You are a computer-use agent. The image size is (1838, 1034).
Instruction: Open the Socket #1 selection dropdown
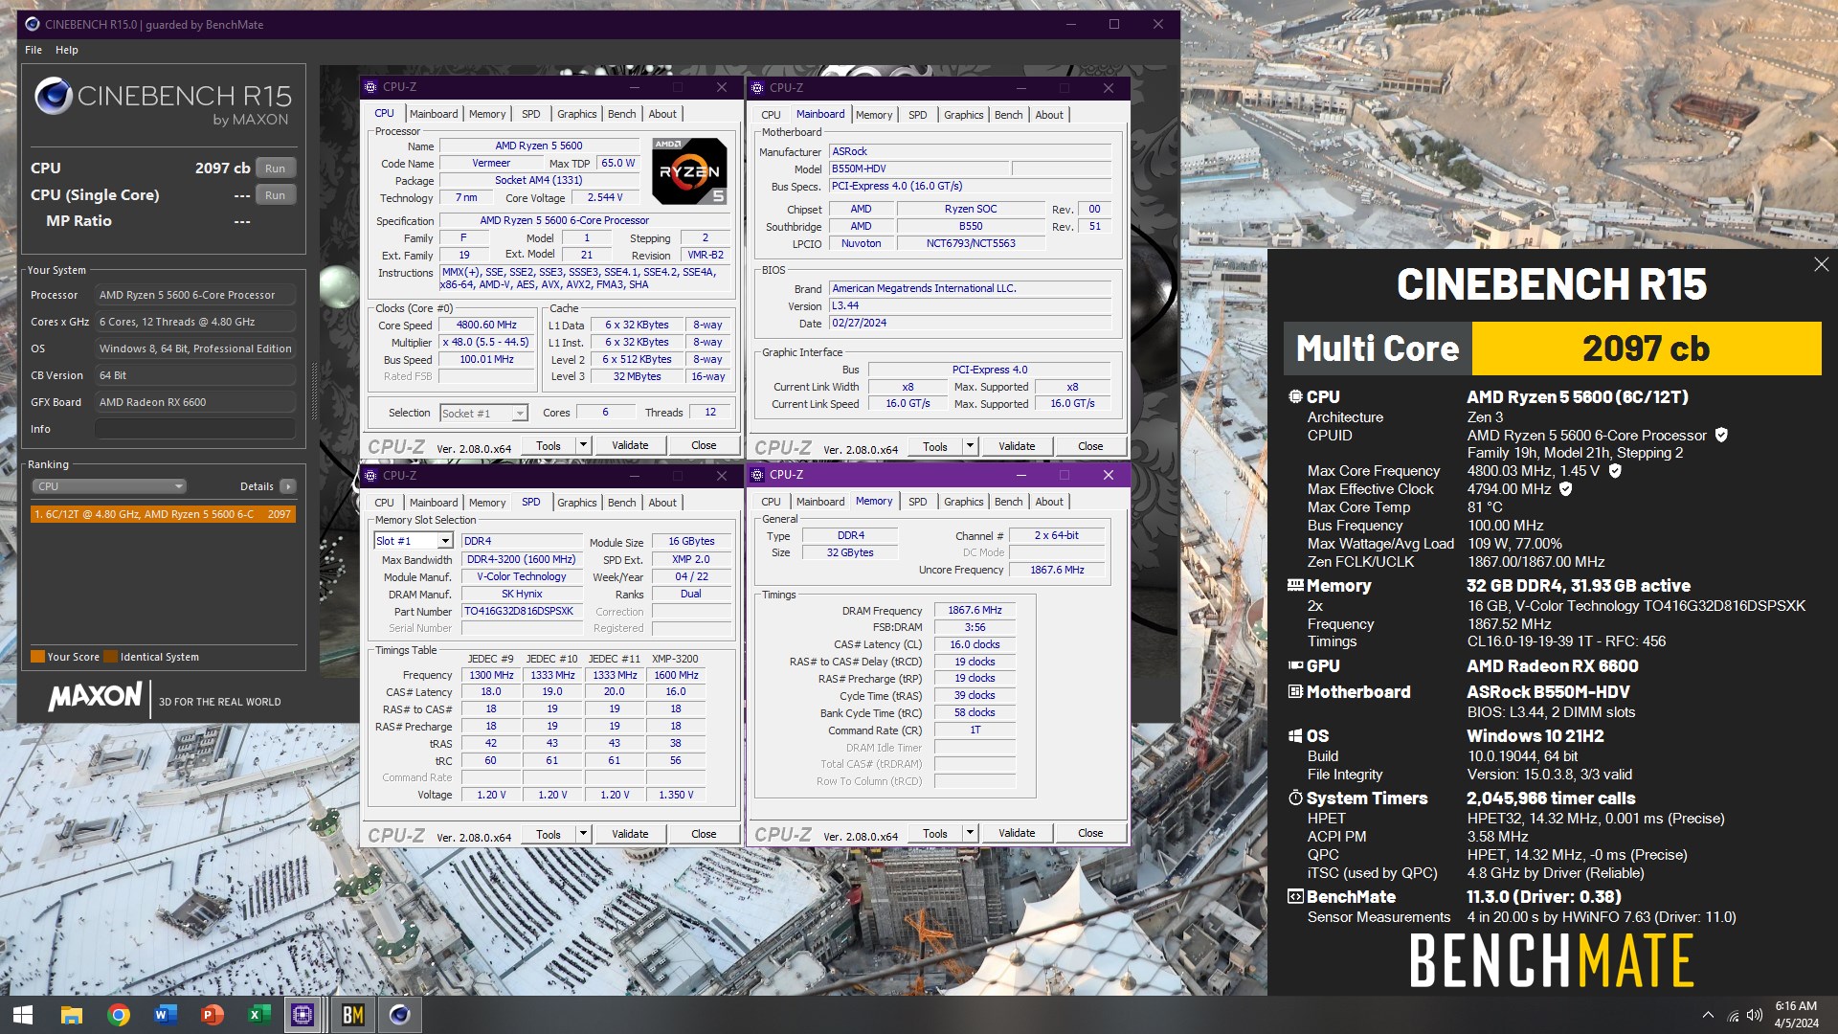point(483,413)
